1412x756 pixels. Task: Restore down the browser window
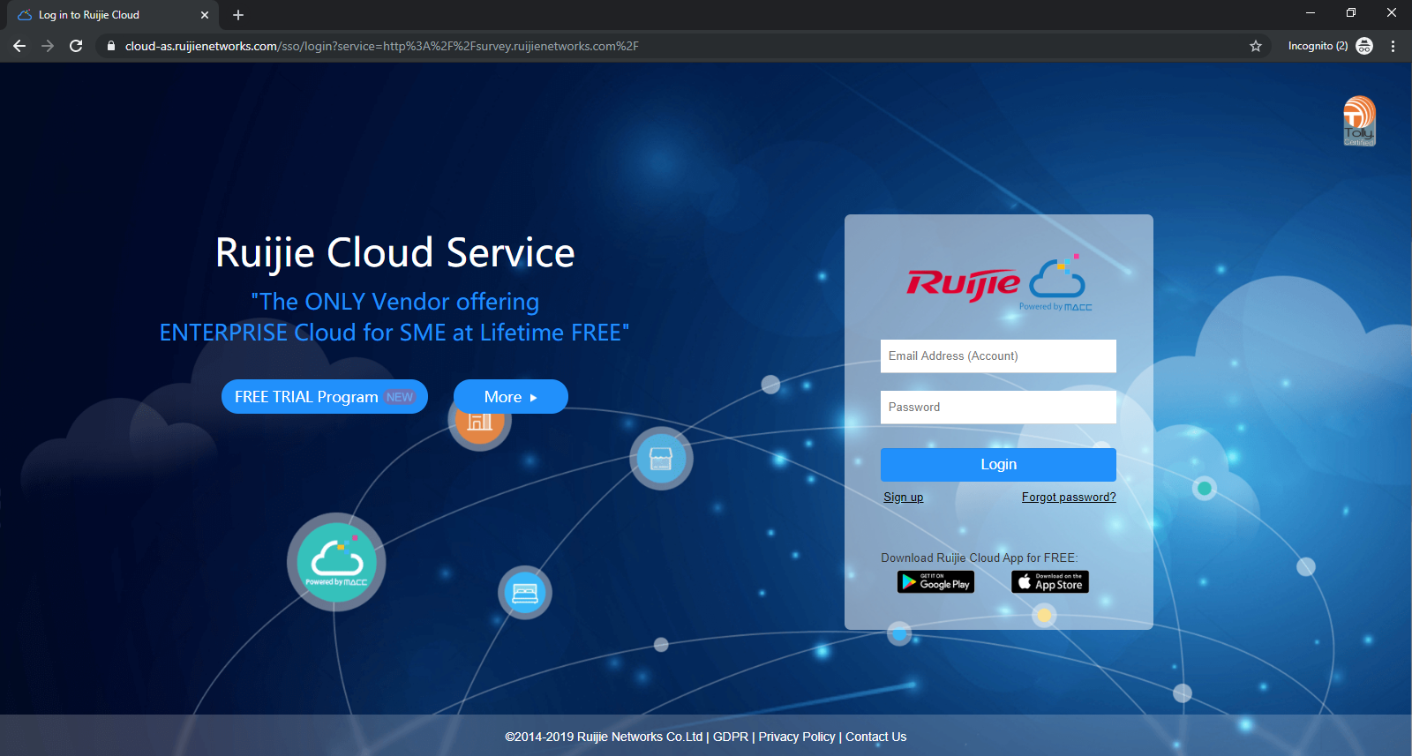pyautogui.click(x=1351, y=13)
